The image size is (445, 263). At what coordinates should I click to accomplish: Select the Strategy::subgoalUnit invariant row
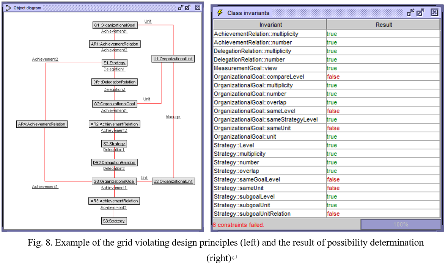click(327, 205)
